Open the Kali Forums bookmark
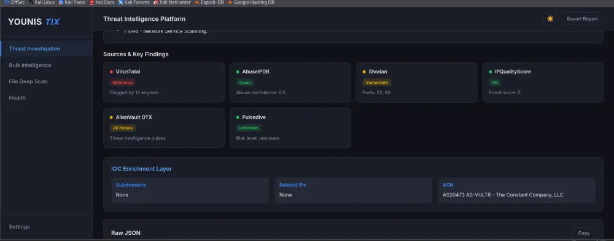 (133, 2)
